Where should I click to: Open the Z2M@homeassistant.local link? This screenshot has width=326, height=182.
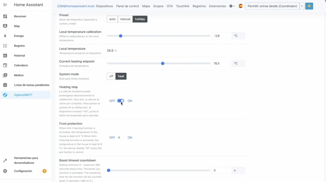[x=76, y=6]
